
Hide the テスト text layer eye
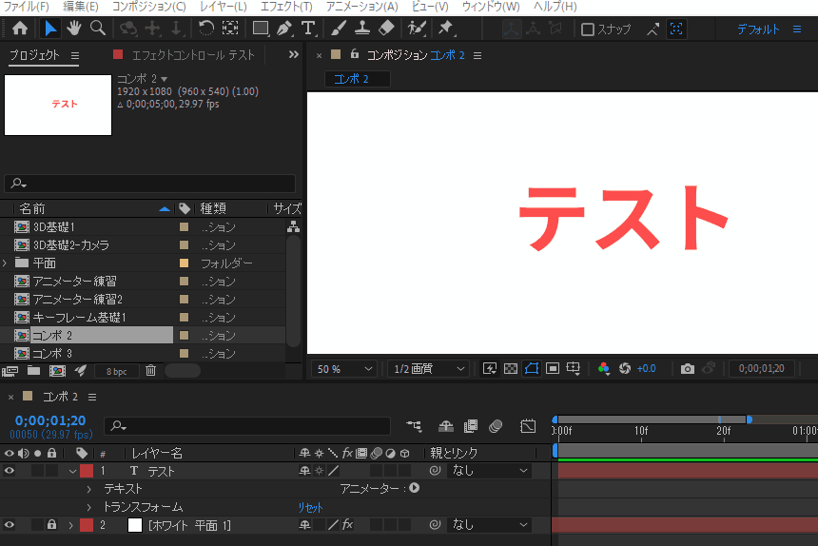pos(10,471)
